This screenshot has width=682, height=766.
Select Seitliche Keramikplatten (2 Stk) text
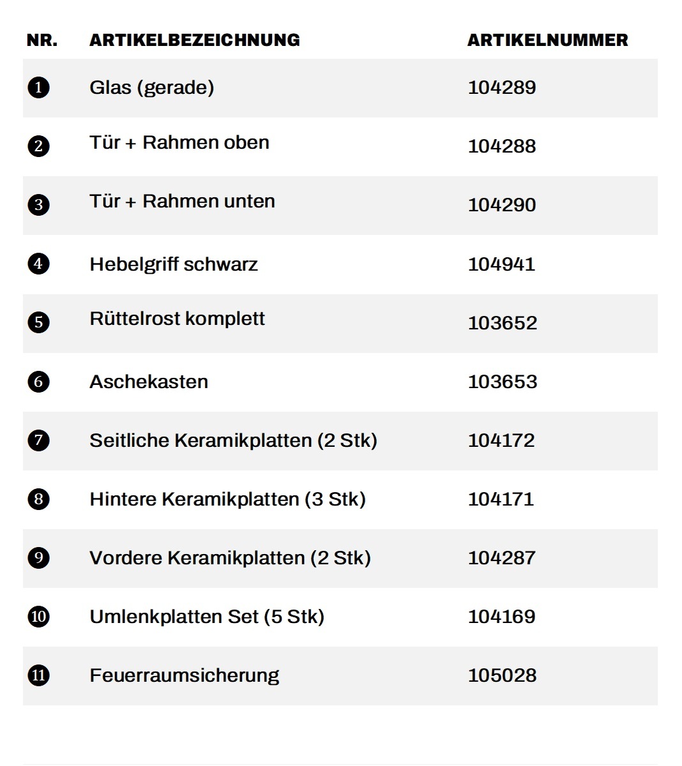pos(234,440)
